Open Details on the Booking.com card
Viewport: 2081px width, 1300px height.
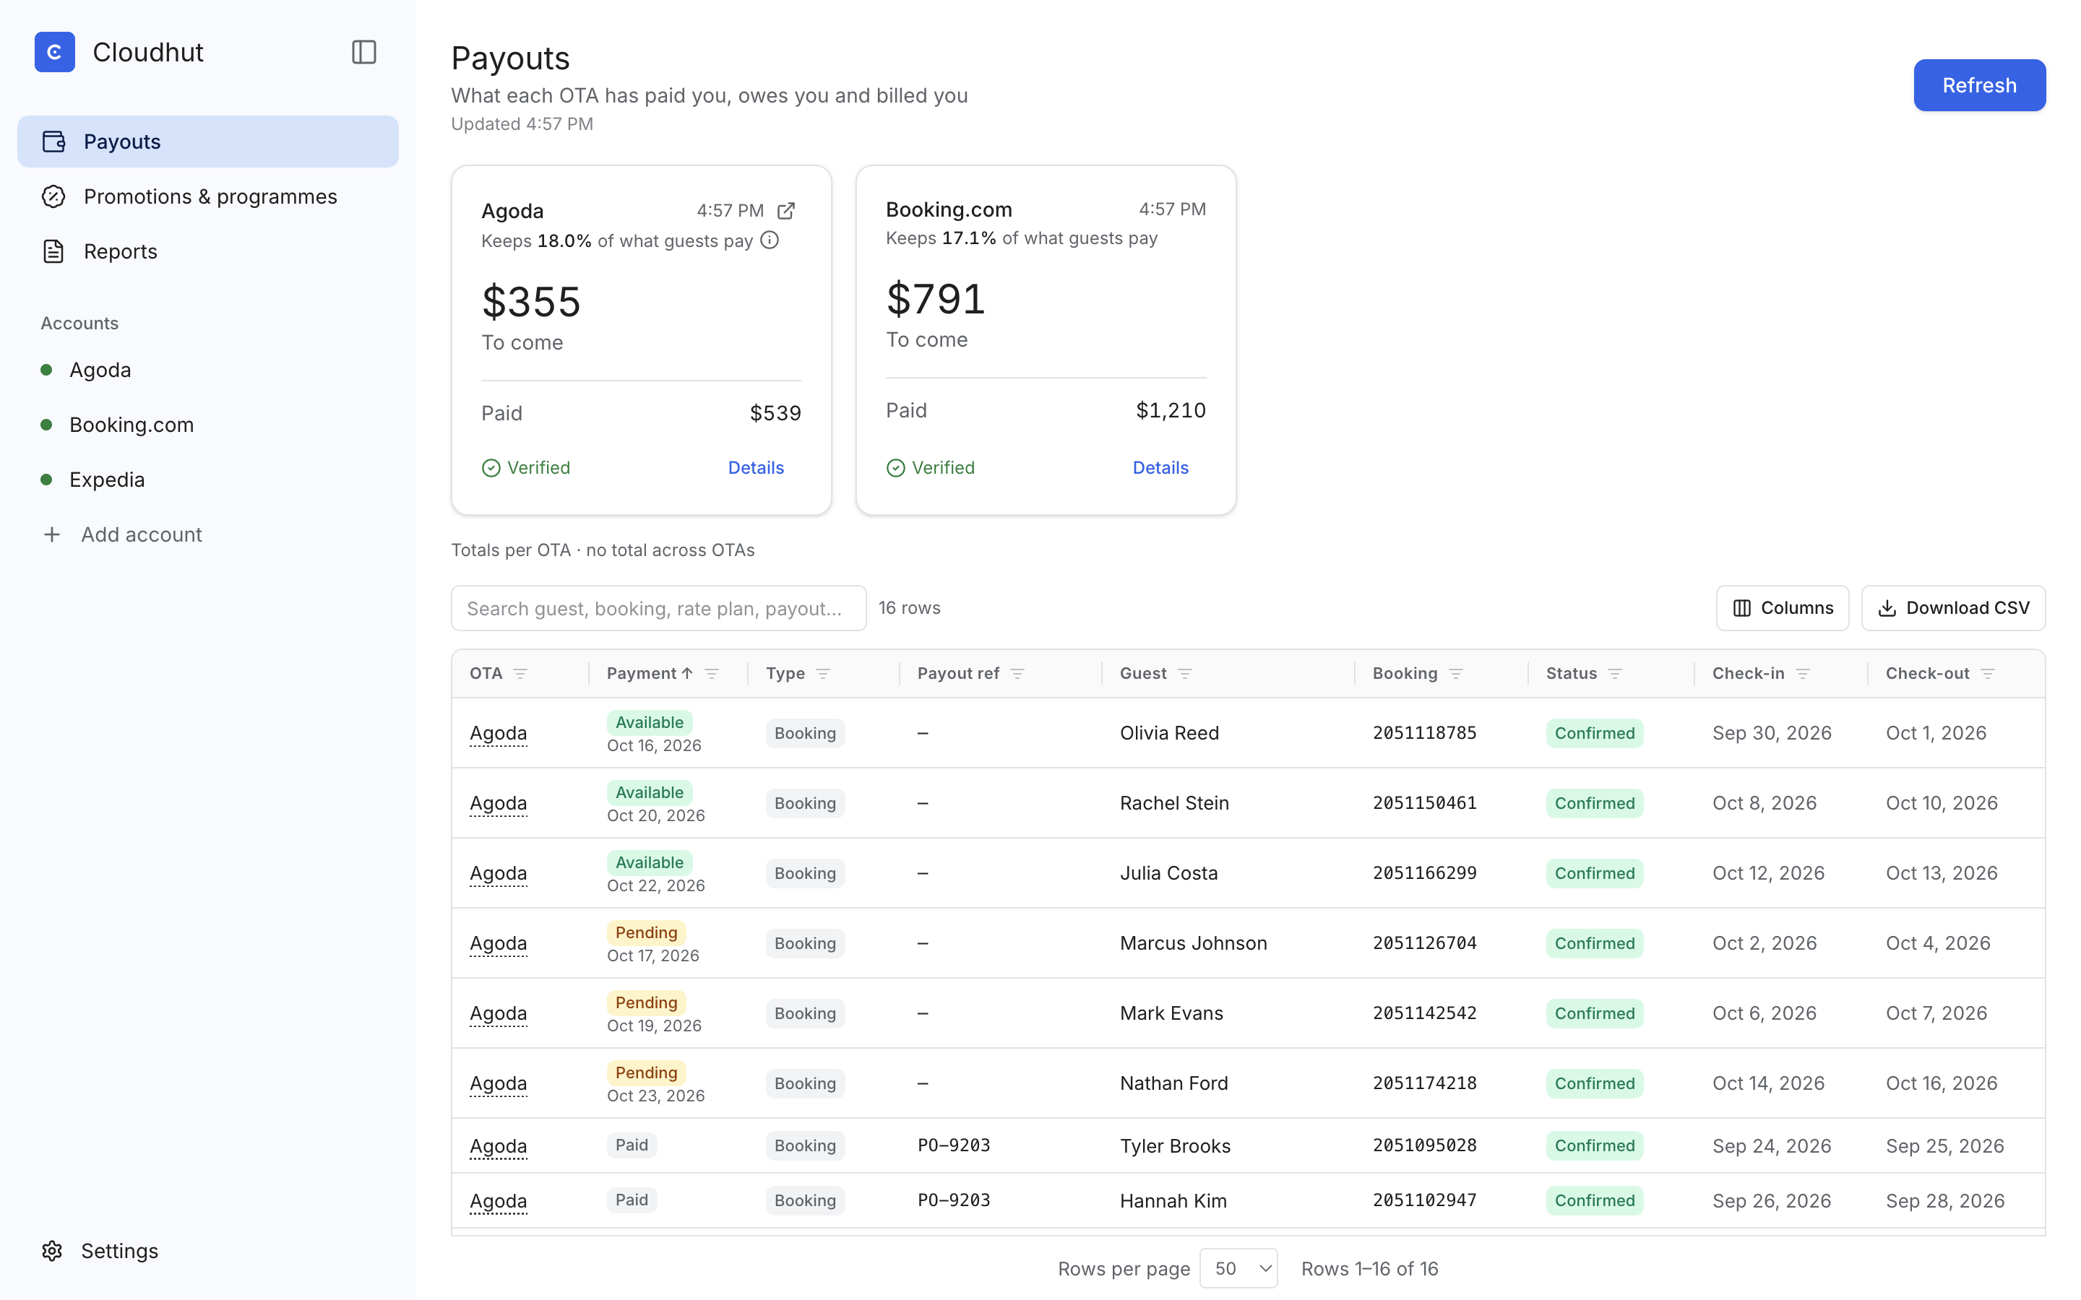(1160, 468)
